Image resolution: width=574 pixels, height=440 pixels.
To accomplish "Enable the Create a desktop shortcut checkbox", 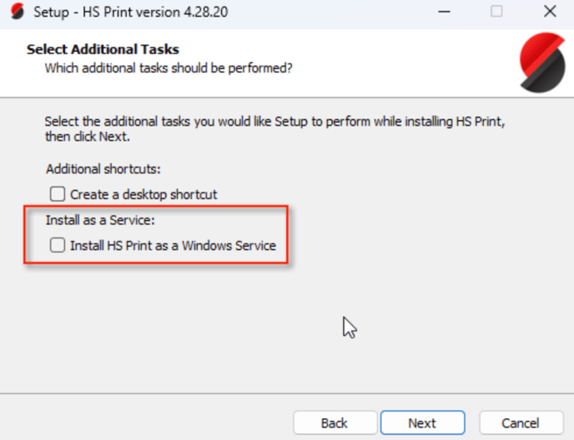I will 58,194.
